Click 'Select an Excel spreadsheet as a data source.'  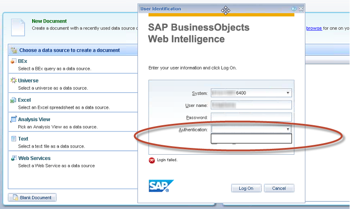(x=64, y=107)
